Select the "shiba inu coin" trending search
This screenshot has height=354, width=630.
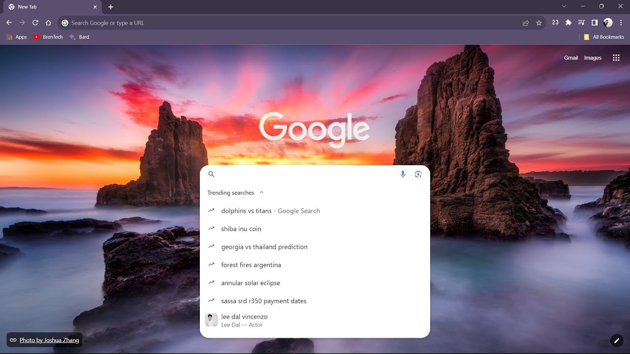coord(315,229)
